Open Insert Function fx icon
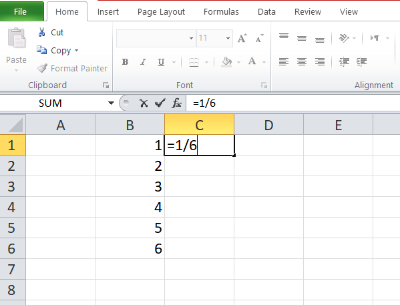Screen dimensions: 400x305 [x=176, y=103]
